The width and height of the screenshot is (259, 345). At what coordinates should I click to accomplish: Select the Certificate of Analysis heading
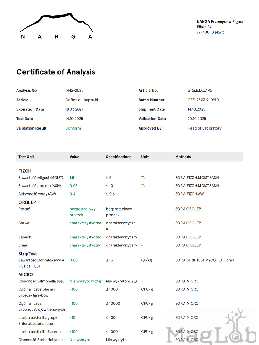[x=56, y=72]
